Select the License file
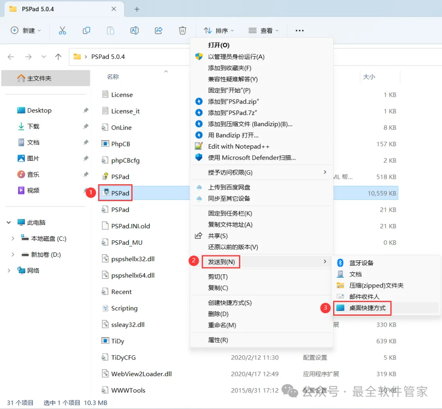This screenshot has width=442, height=409. (x=122, y=95)
